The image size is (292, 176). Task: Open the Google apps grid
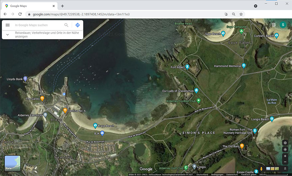coord(274,25)
